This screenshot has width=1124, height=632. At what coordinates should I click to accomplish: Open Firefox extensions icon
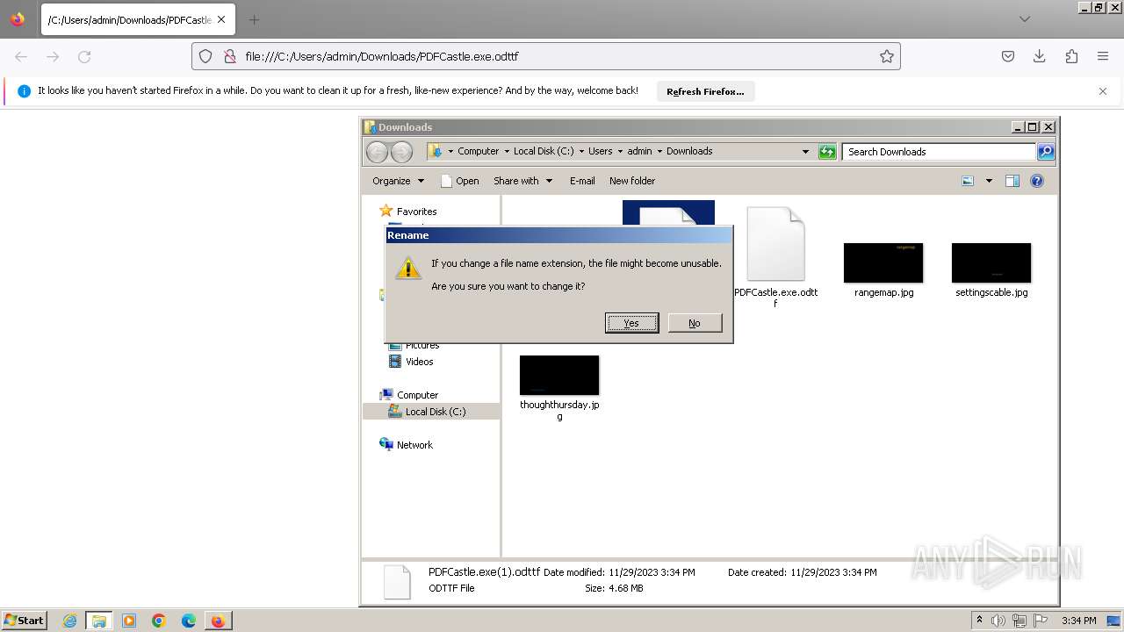coord(1071,56)
